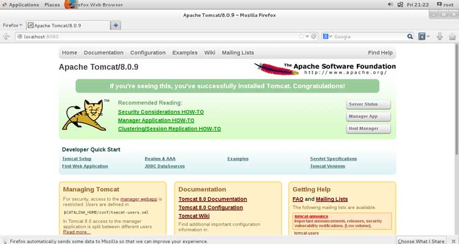Open the FAQ link
This screenshot has width=459, height=244.
[298, 199]
